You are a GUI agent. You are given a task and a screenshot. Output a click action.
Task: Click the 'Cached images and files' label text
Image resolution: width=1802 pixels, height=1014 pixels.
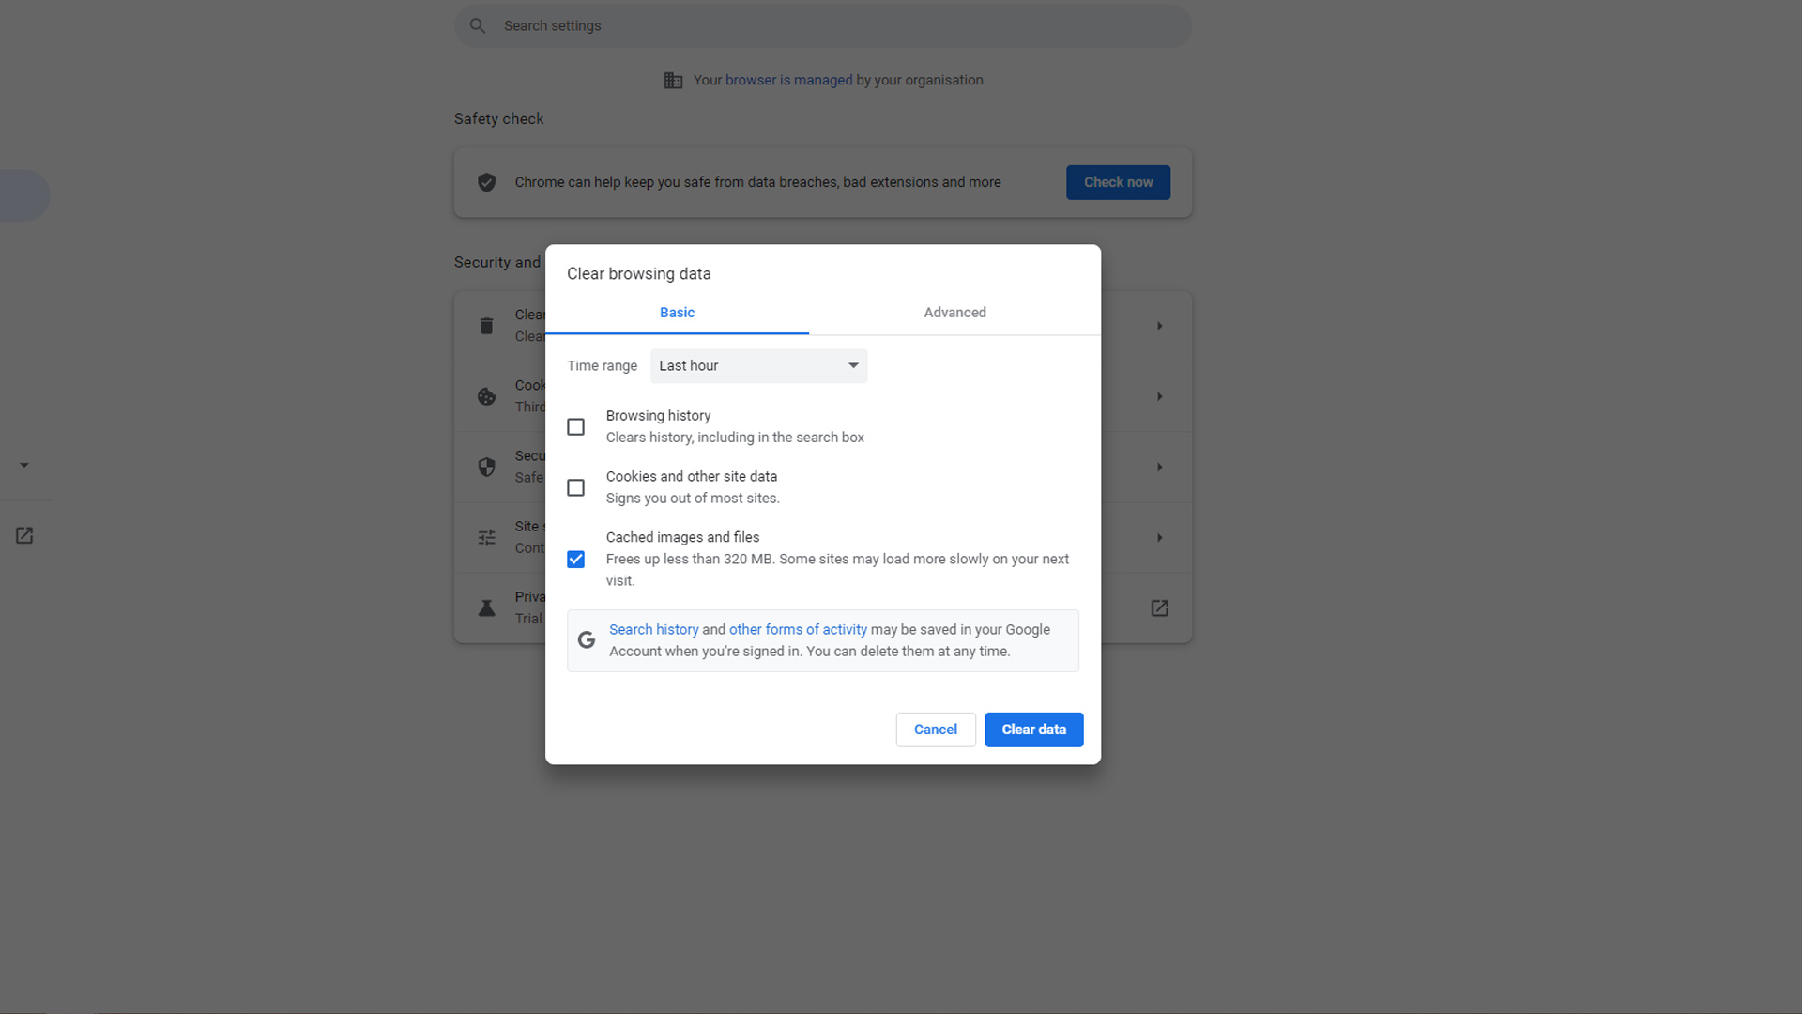[x=682, y=537]
